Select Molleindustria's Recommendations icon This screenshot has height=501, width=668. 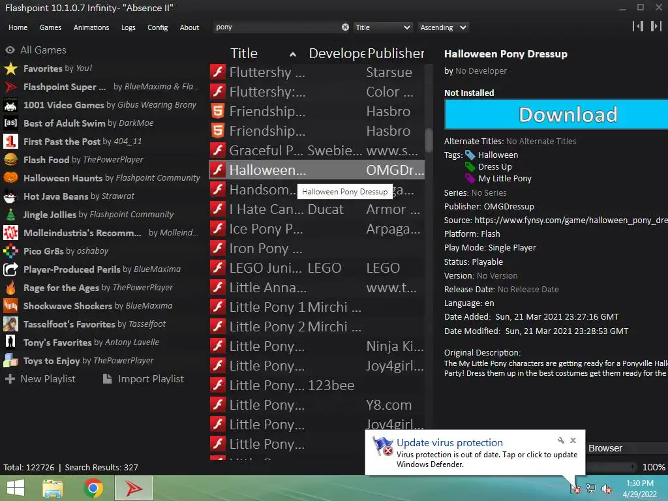(10, 233)
